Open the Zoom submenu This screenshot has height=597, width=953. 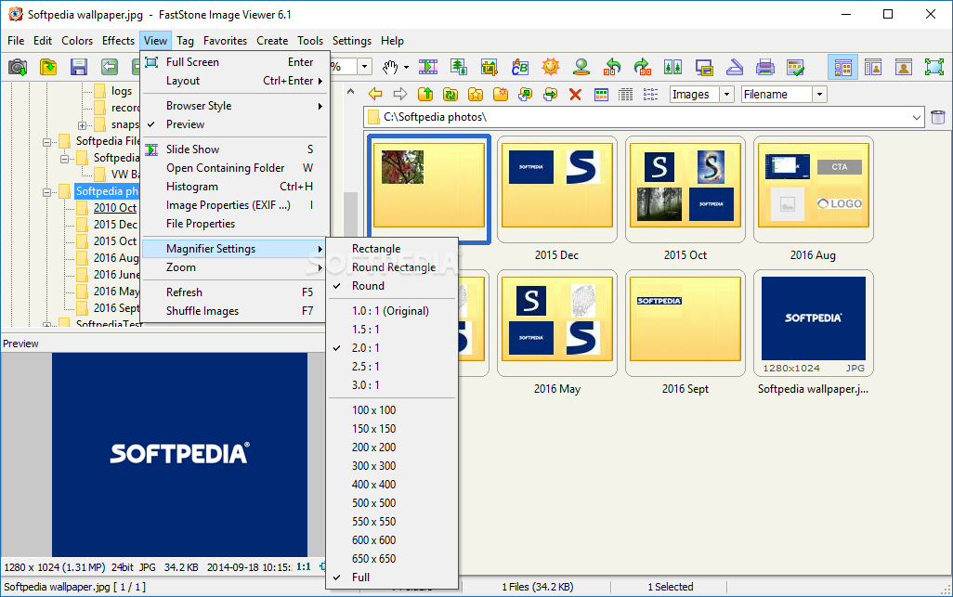click(x=236, y=267)
